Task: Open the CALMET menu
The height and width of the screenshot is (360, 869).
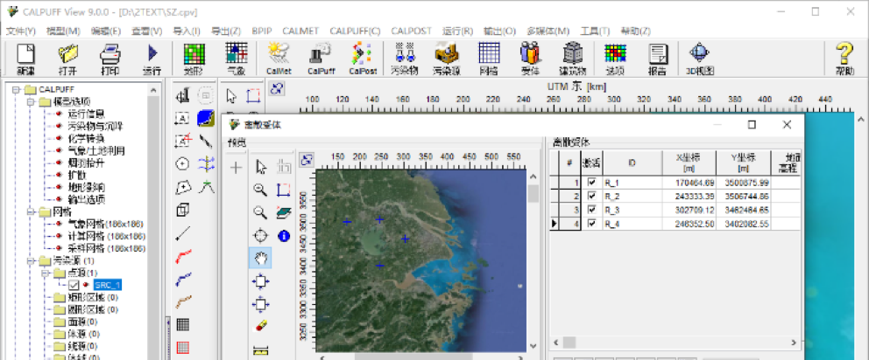Action: [300, 31]
